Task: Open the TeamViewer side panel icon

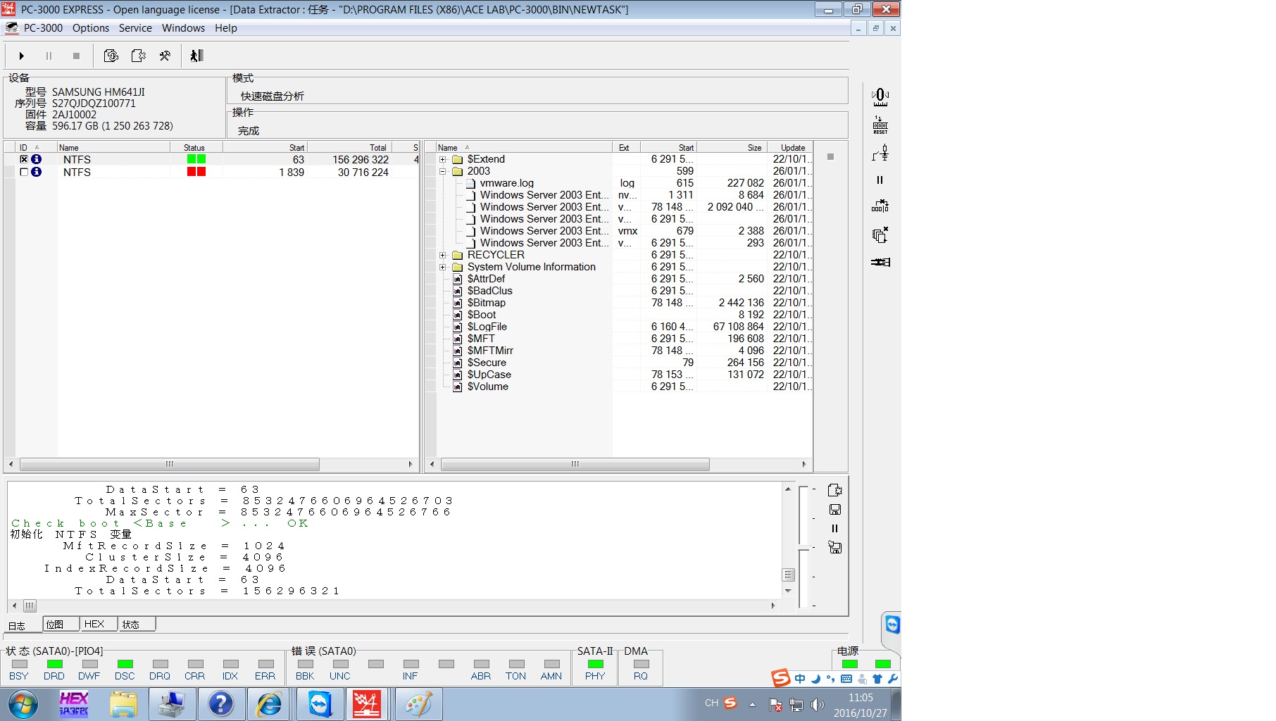Action: 892,625
